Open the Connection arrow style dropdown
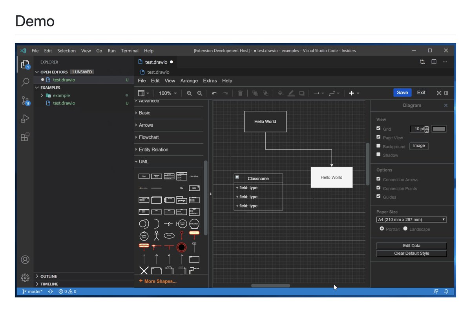This screenshot has height=314, width=471. click(x=318, y=93)
